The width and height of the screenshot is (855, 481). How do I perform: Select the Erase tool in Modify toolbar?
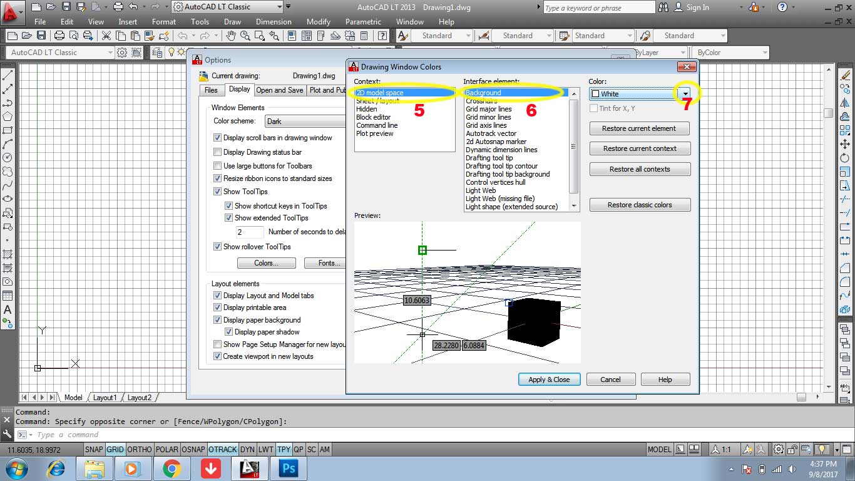(x=846, y=75)
